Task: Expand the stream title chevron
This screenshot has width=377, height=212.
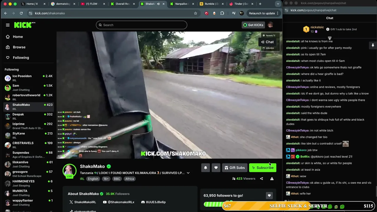Action: [188, 173]
